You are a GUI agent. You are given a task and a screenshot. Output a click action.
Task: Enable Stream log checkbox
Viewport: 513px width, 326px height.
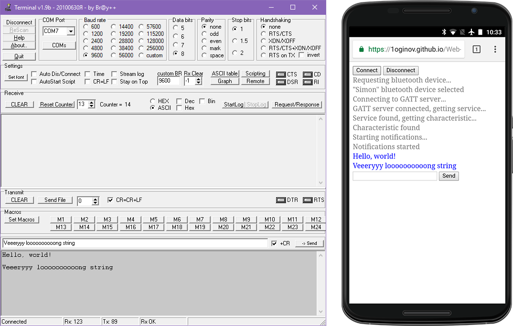[114, 74]
